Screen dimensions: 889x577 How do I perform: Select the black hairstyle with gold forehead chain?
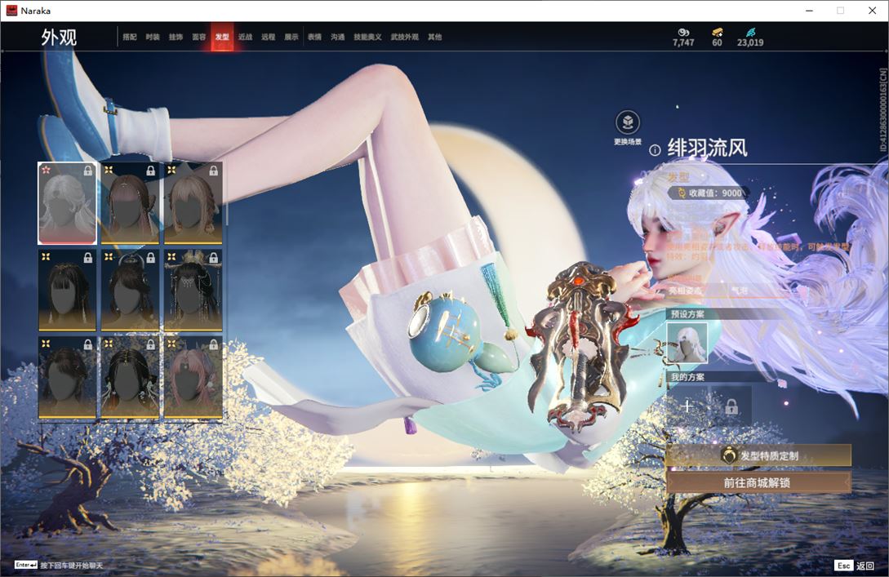pyautogui.click(x=130, y=378)
